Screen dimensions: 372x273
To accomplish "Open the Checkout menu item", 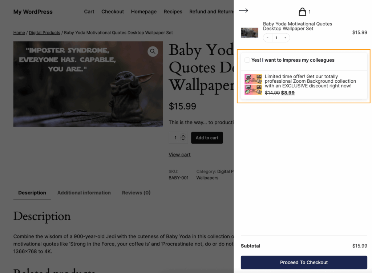I will pos(113,12).
